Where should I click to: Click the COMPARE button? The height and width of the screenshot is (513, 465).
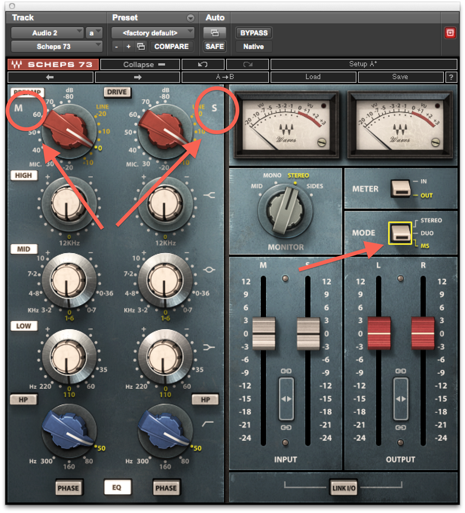coord(172,46)
